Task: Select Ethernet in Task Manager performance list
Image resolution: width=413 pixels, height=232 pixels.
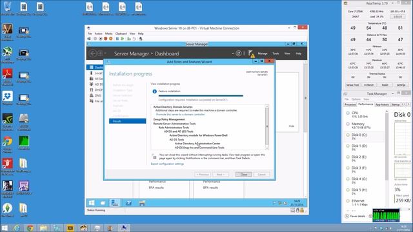Action: [365, 202]
